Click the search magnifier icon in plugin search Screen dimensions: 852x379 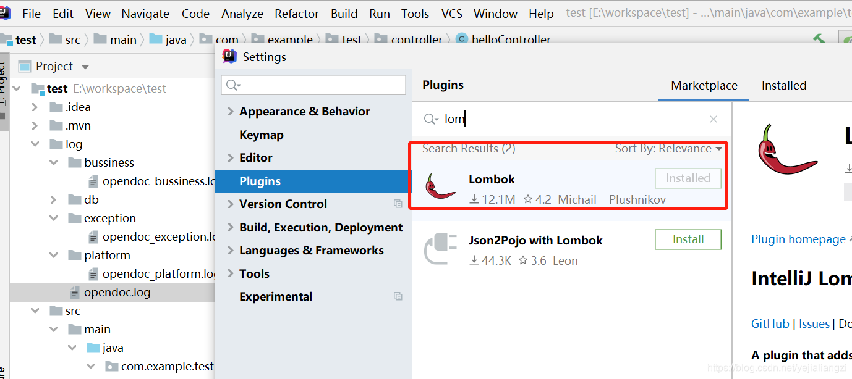click(430, 119)
